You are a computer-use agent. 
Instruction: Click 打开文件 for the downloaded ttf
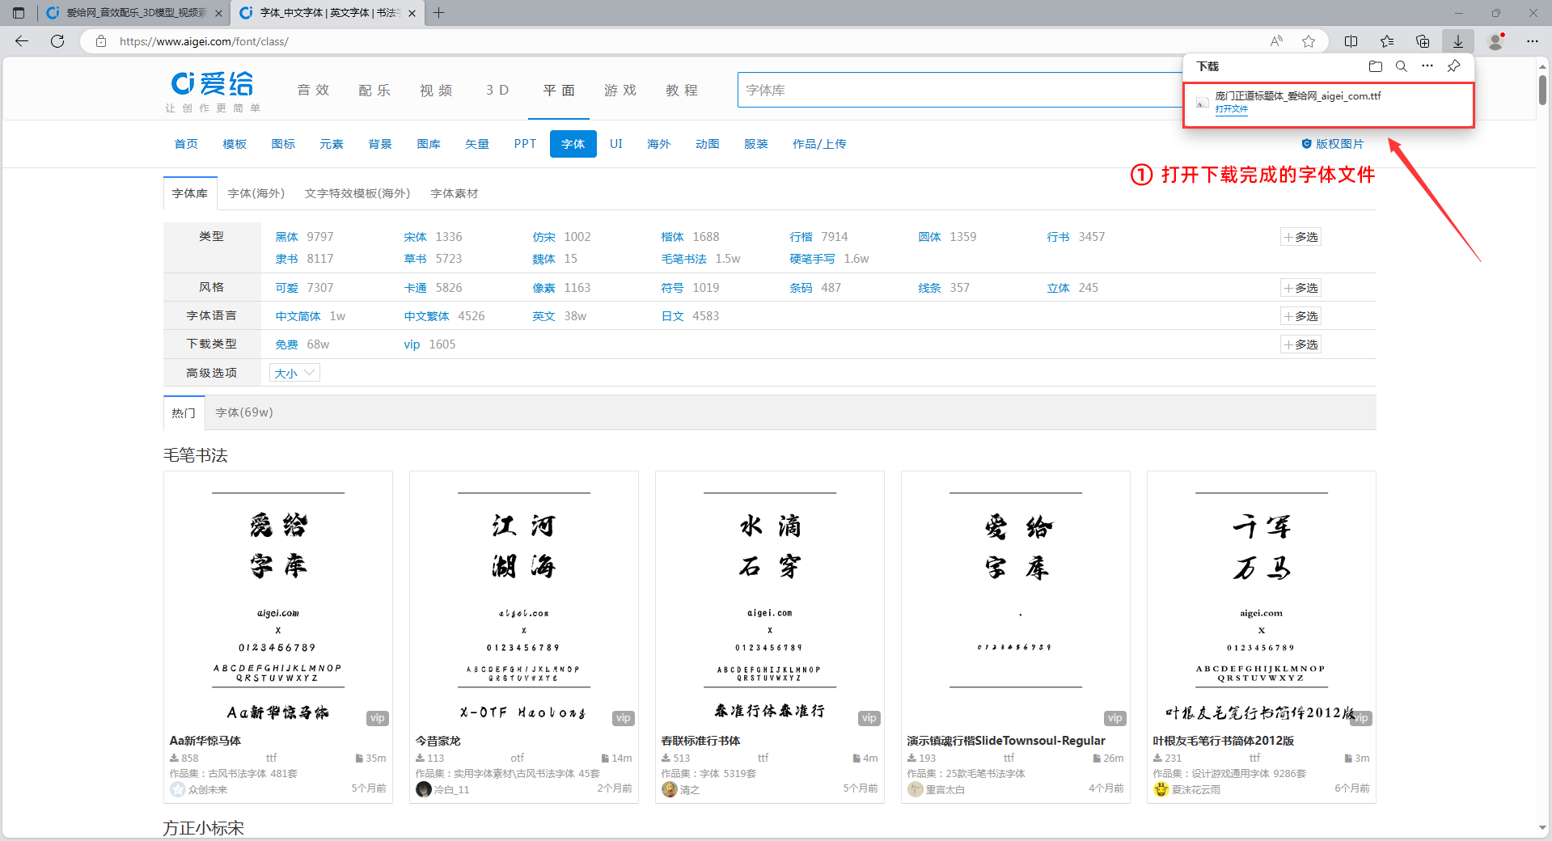[1231, 109]
